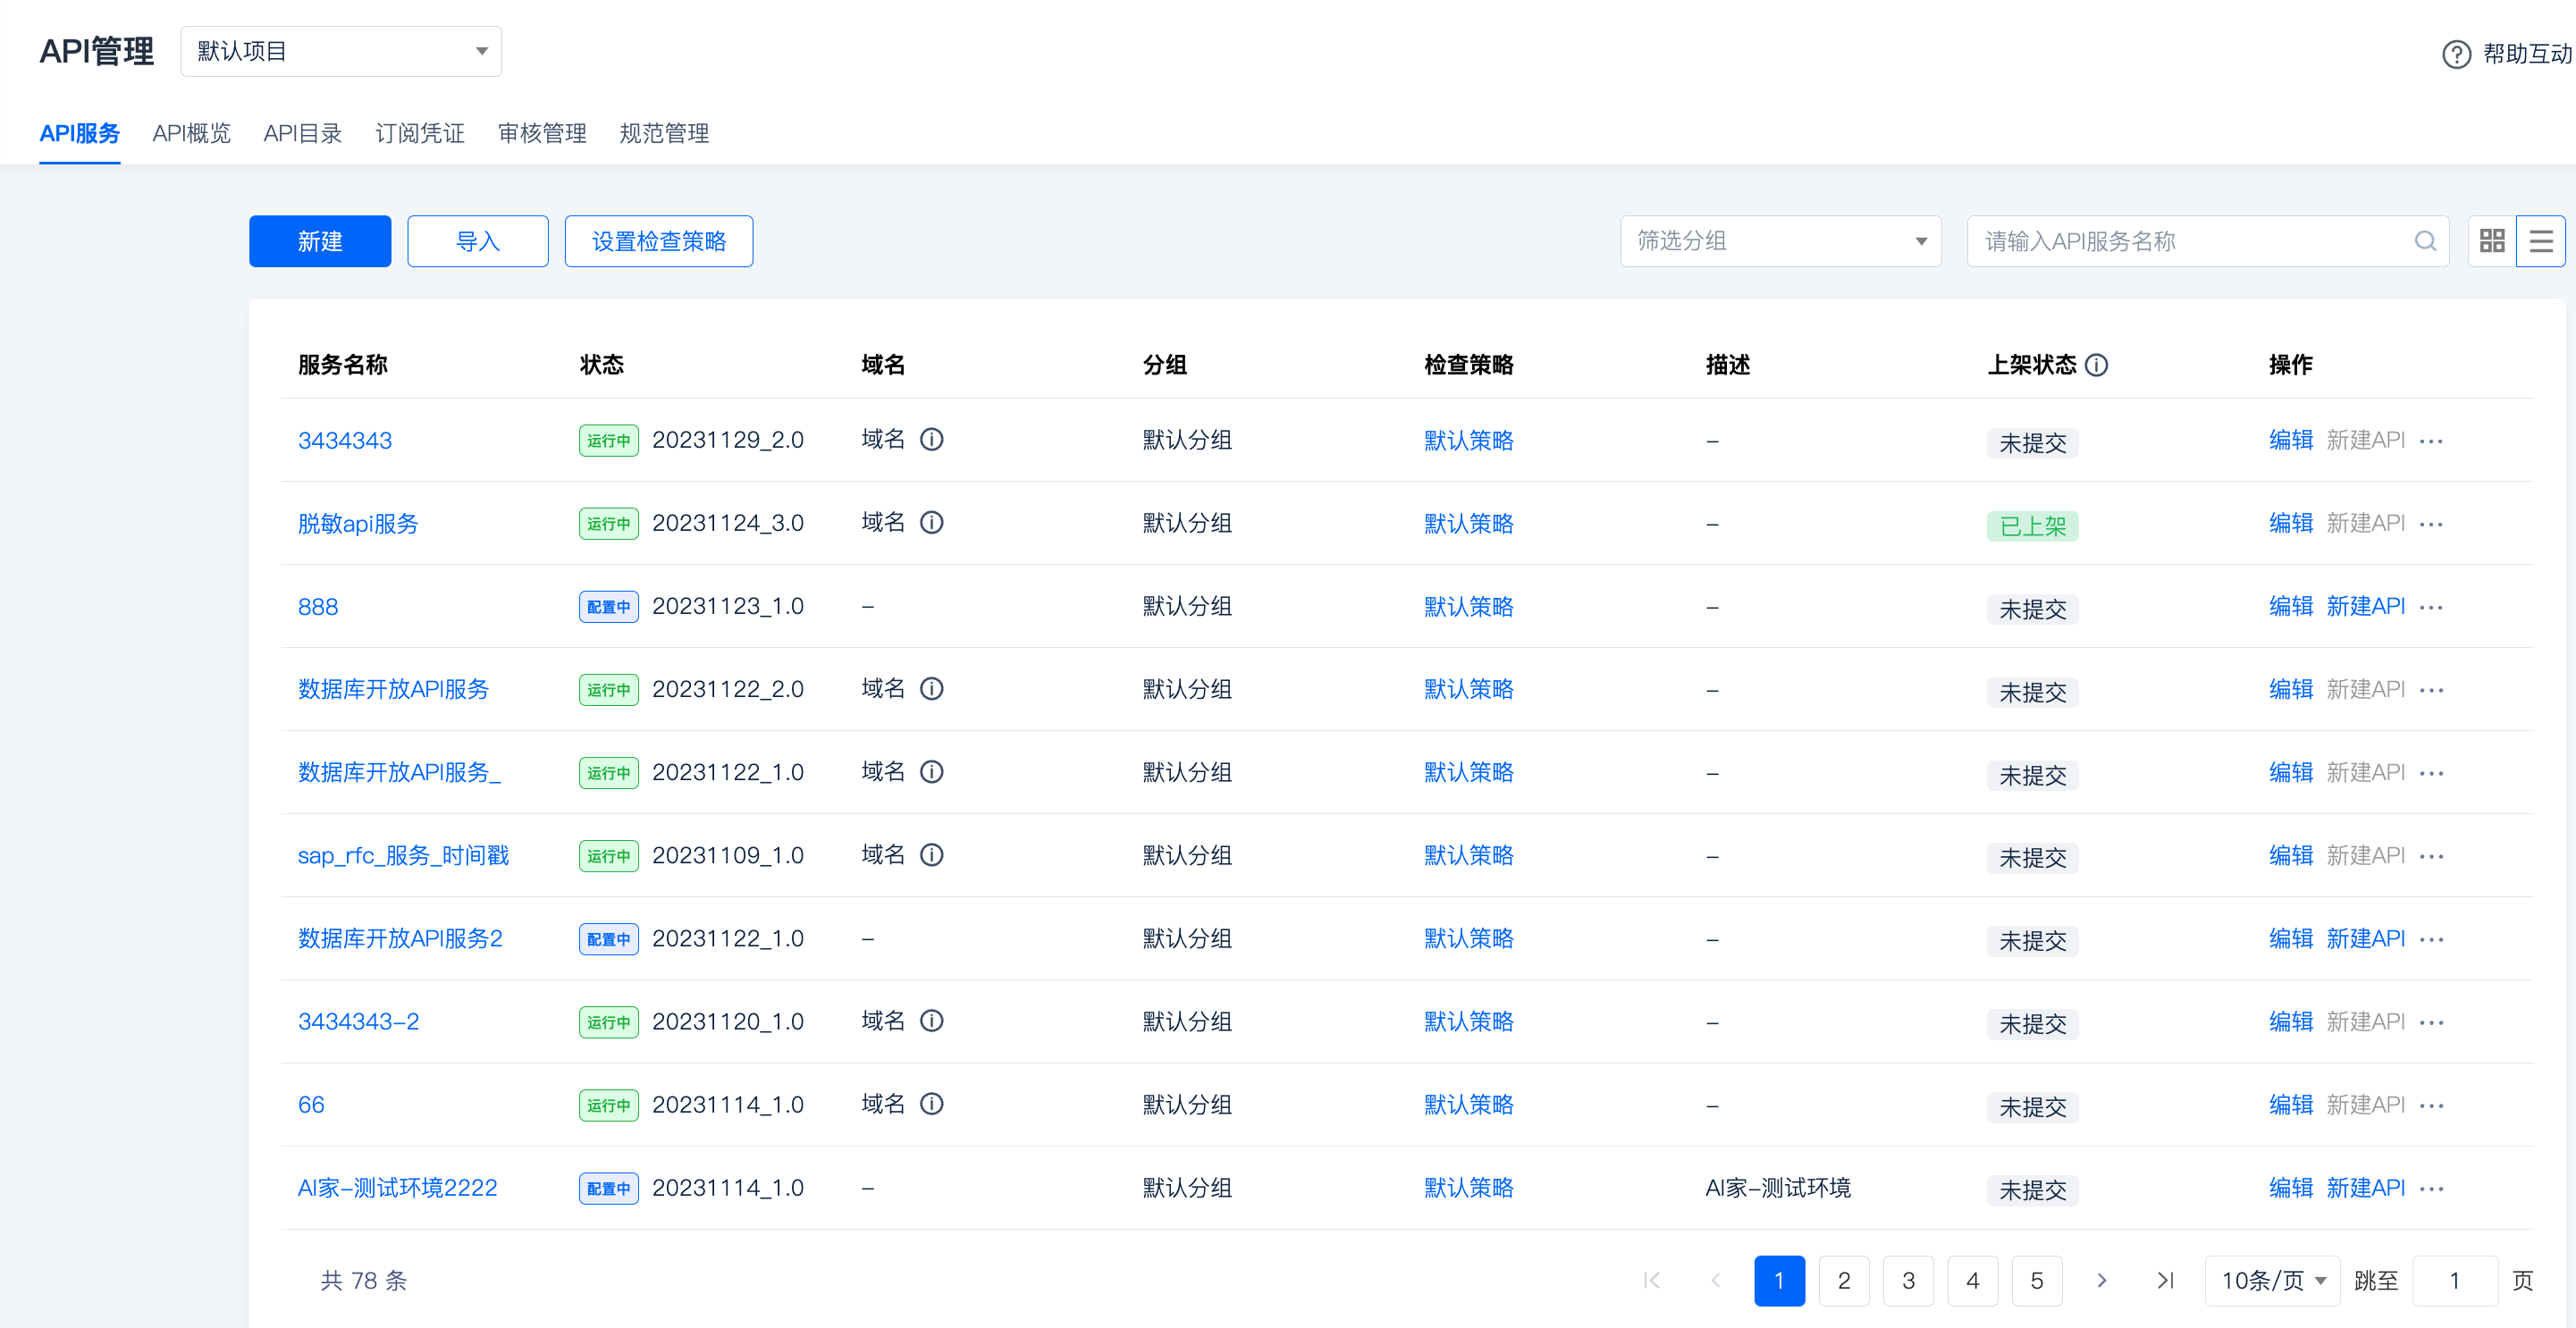Open more actions for AI家-测试环境2222 row

coord(2431,1188)
